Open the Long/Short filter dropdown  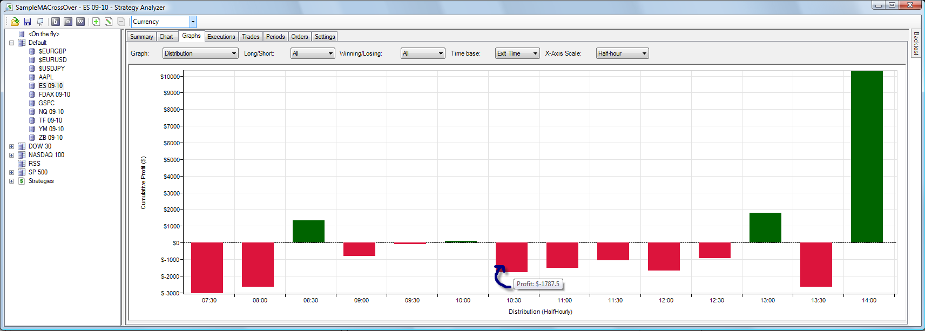pos(313,53)
